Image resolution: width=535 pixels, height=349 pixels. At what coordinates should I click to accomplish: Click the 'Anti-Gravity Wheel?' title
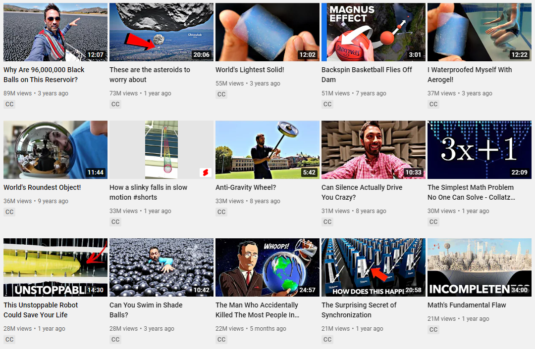click(246, 188)
